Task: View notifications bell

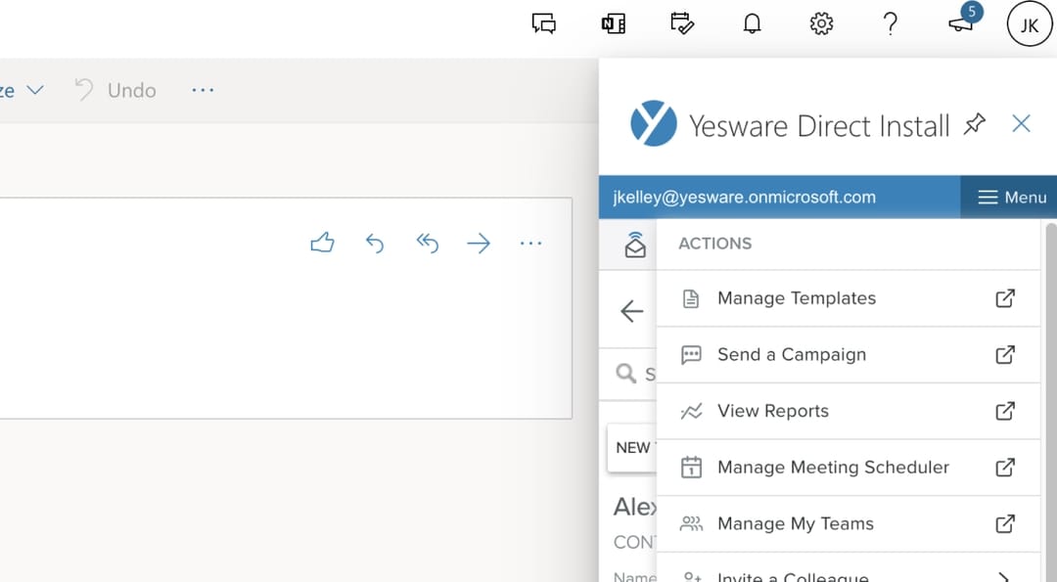Action: [x=752, y=23]
